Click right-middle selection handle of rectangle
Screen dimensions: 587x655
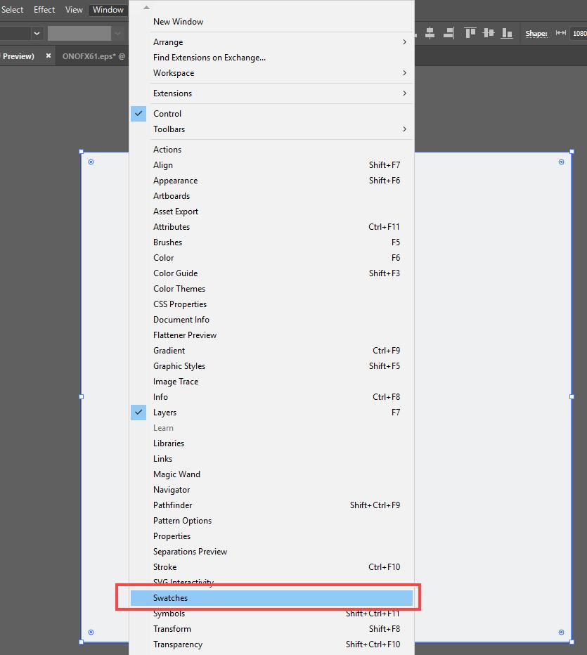click(x=572, y=397)
